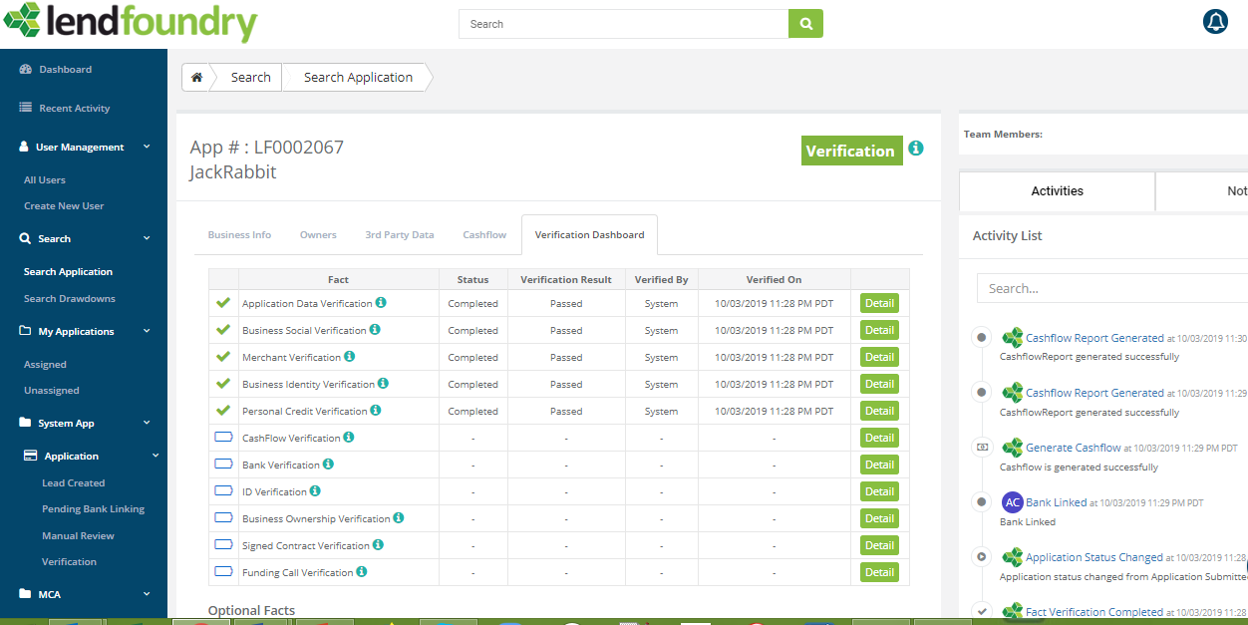Check the CashFlow Verification checkbox
This screenshot has height=625, width=1248.
tap(221, 438)
